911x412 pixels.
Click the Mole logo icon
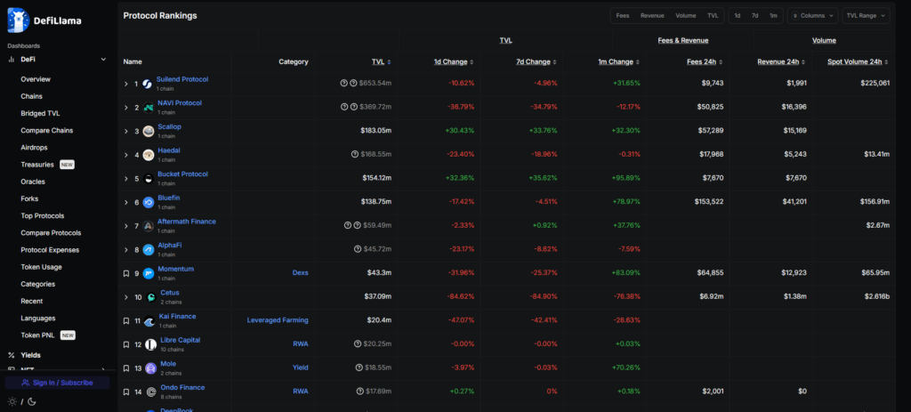point(150,368)
